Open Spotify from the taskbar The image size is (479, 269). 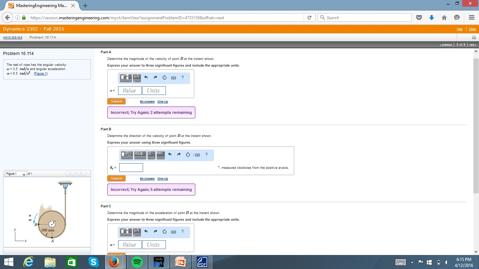pyautogui.click(x=137, y=262)
